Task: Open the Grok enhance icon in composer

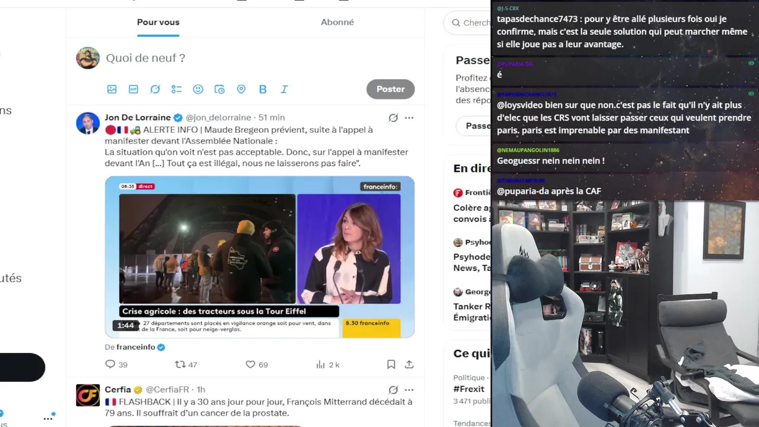Action: [x=155, y=89]
